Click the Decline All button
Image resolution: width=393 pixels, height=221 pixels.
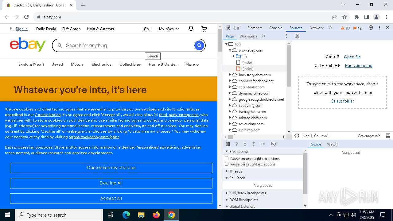tap(111, 183)
